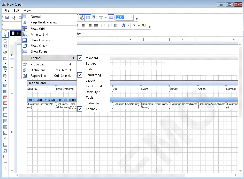Toggle Show Grid in View menu
The image size is (244, 179).
49,29
